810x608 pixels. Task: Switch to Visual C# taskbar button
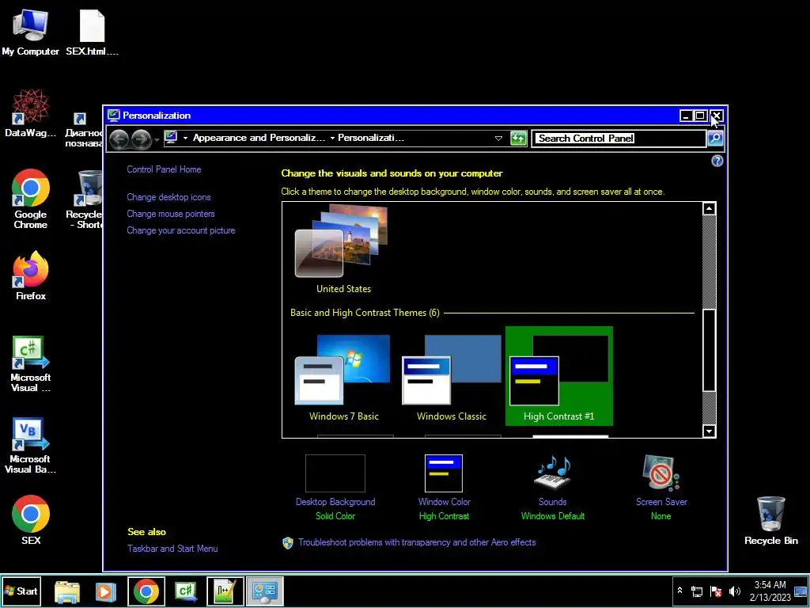[186, 591]
